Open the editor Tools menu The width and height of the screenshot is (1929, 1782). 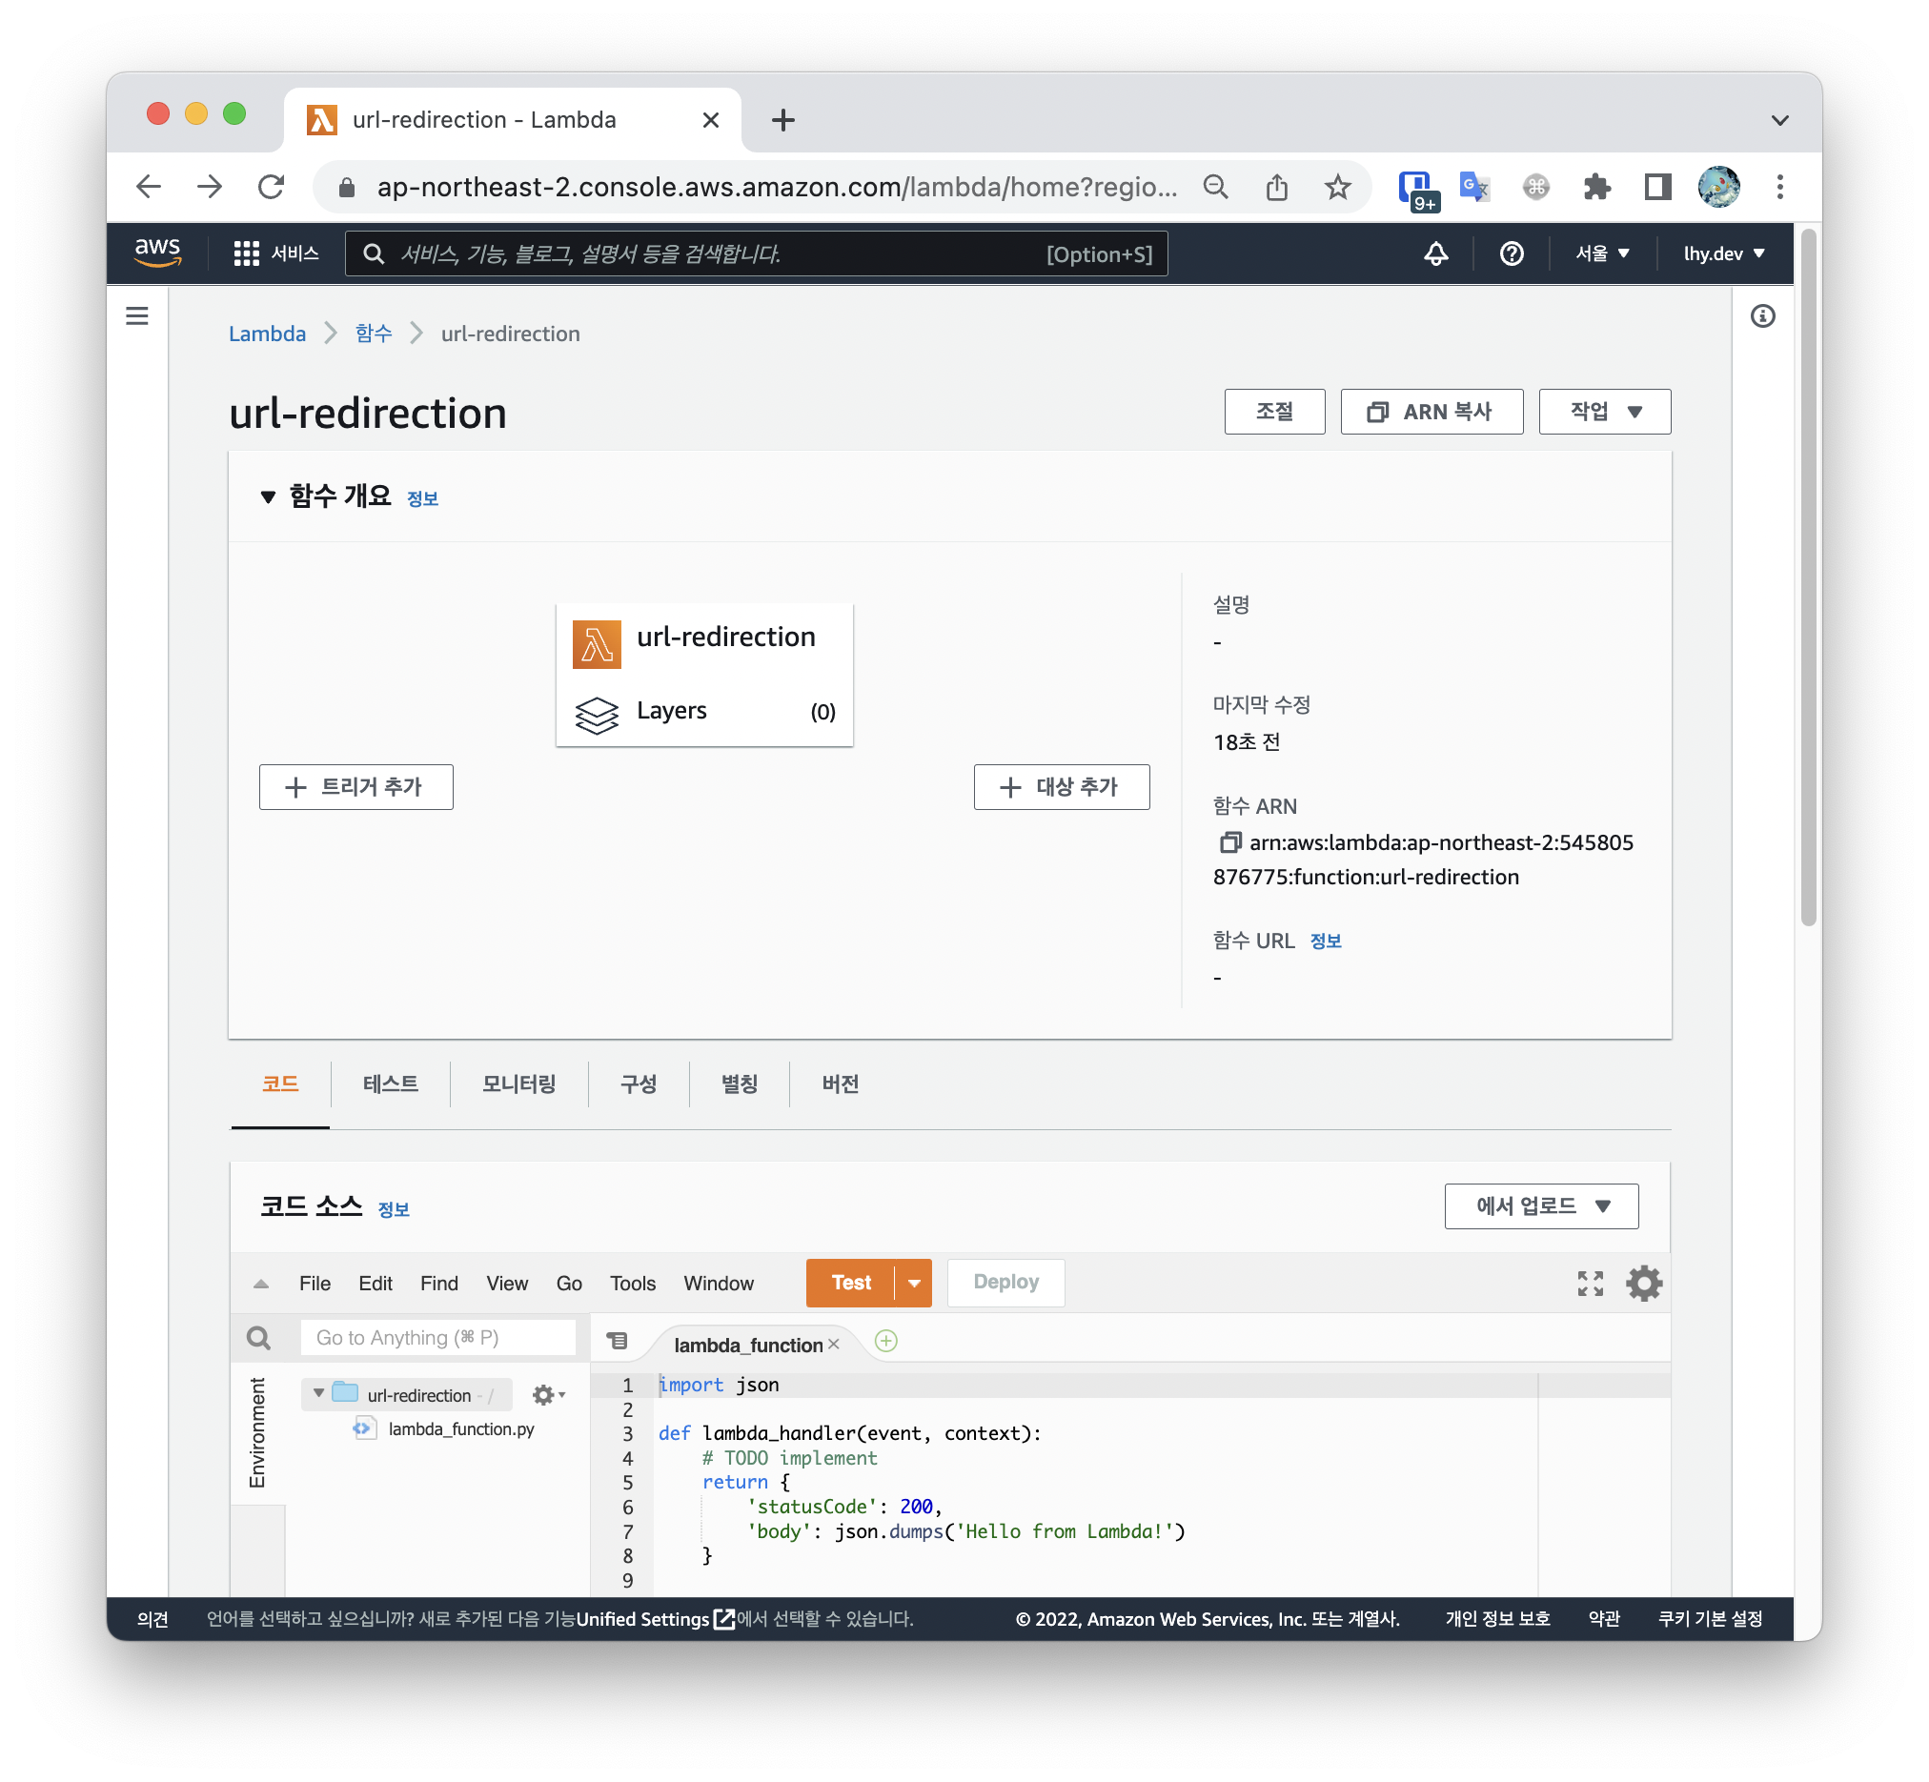click(633, 1284)
